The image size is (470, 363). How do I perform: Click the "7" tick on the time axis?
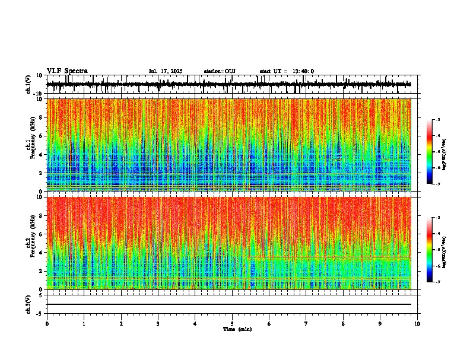(306, 324)
